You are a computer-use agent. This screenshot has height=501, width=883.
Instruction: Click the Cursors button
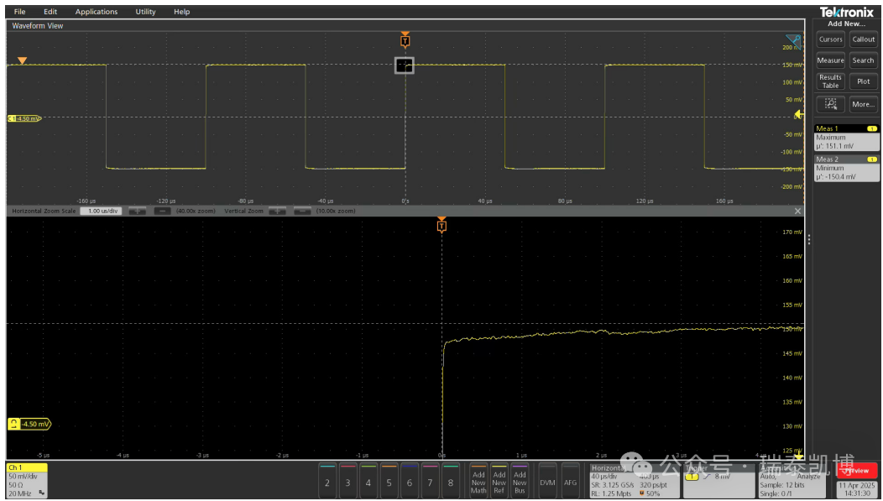coord(830,39)
